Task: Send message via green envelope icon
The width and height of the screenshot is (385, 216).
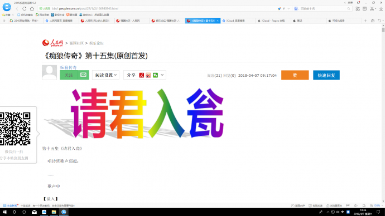Action: (83, 75)
